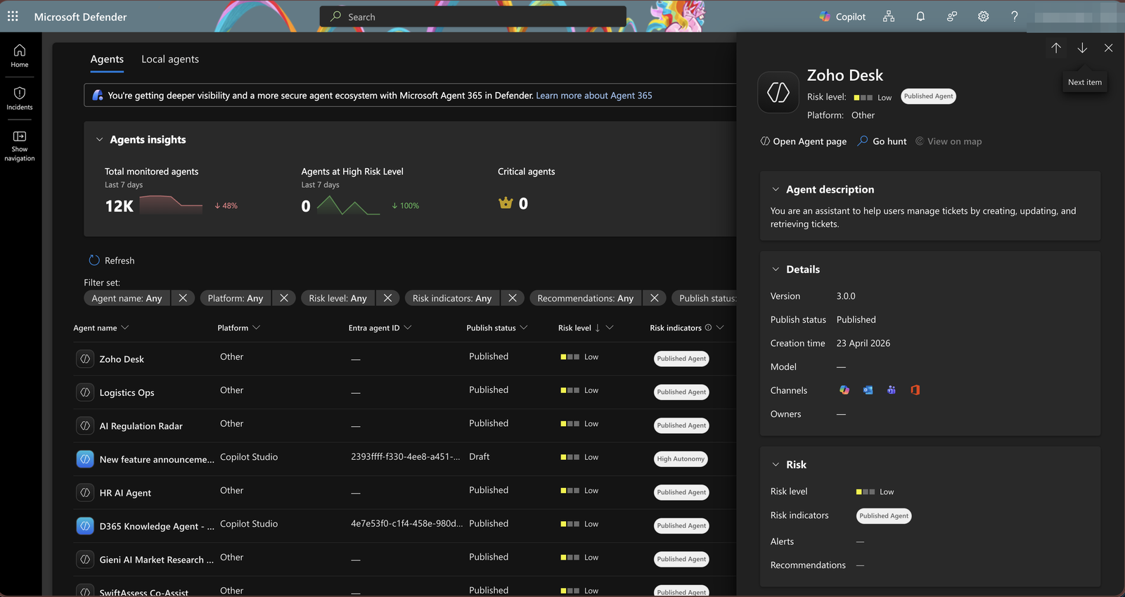Click the Search box
Viewport: 1125px width, 597px height.
[x=472, y=16]
